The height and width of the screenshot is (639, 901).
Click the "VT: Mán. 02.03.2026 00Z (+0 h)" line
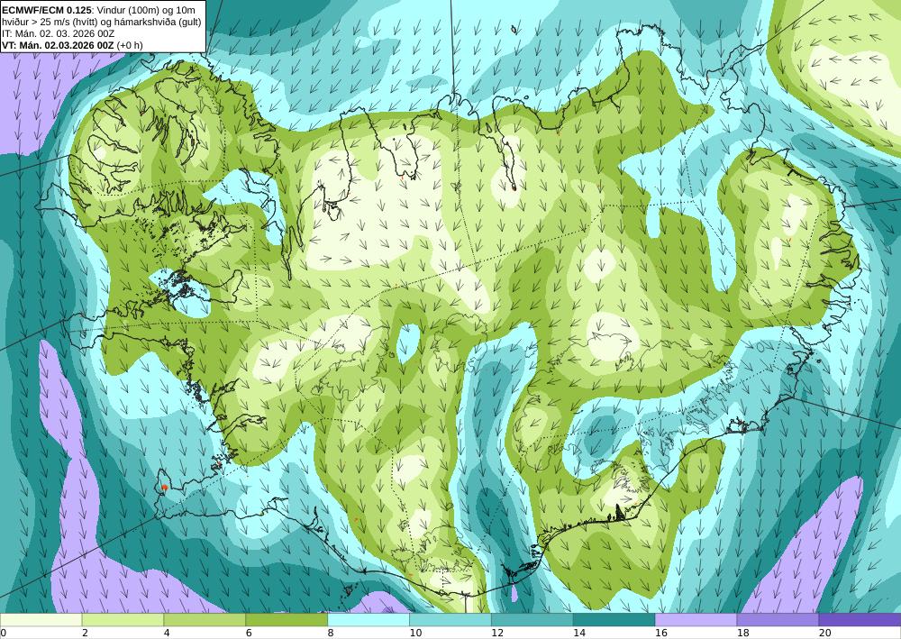[x=72, y=45]
